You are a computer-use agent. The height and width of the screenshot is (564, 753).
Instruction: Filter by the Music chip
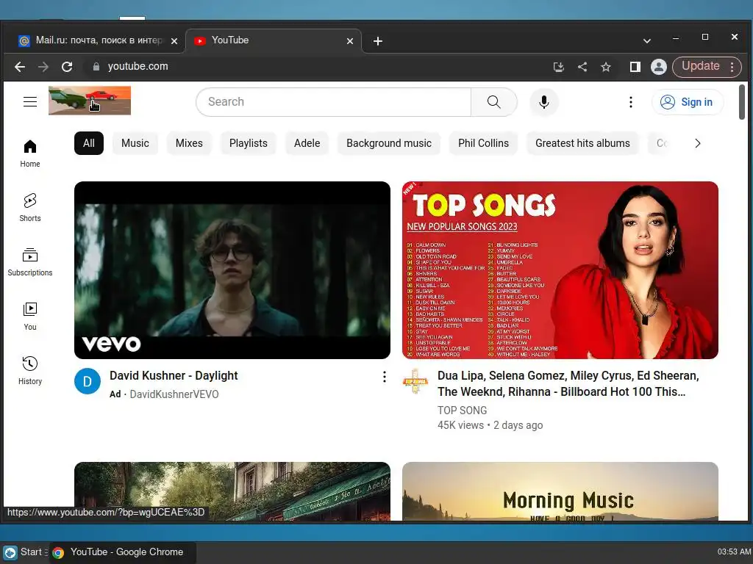click(x=135, y=143)
